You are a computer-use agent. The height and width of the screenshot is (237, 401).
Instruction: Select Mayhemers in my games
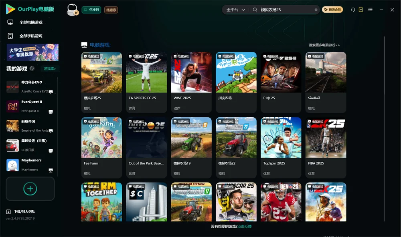(30, 165)
